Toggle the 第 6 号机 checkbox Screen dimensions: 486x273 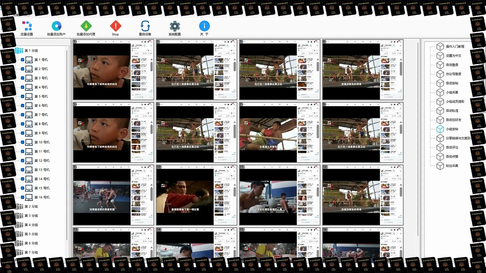pyautogui.click(x=23, y=106)
